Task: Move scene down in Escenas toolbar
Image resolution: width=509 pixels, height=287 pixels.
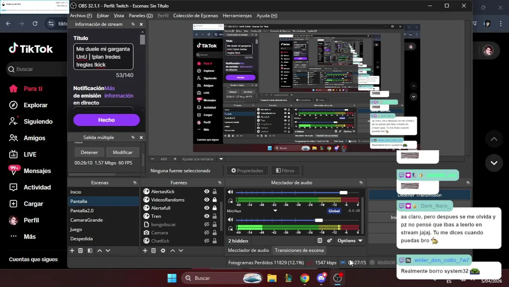Action: point(108,251)
